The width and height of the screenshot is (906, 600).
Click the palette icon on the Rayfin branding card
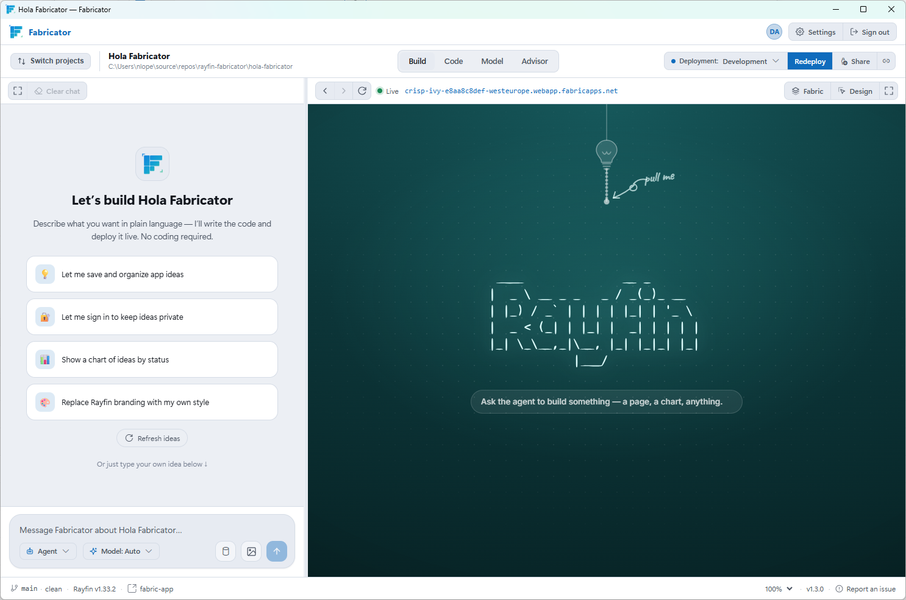coord(45,402)
